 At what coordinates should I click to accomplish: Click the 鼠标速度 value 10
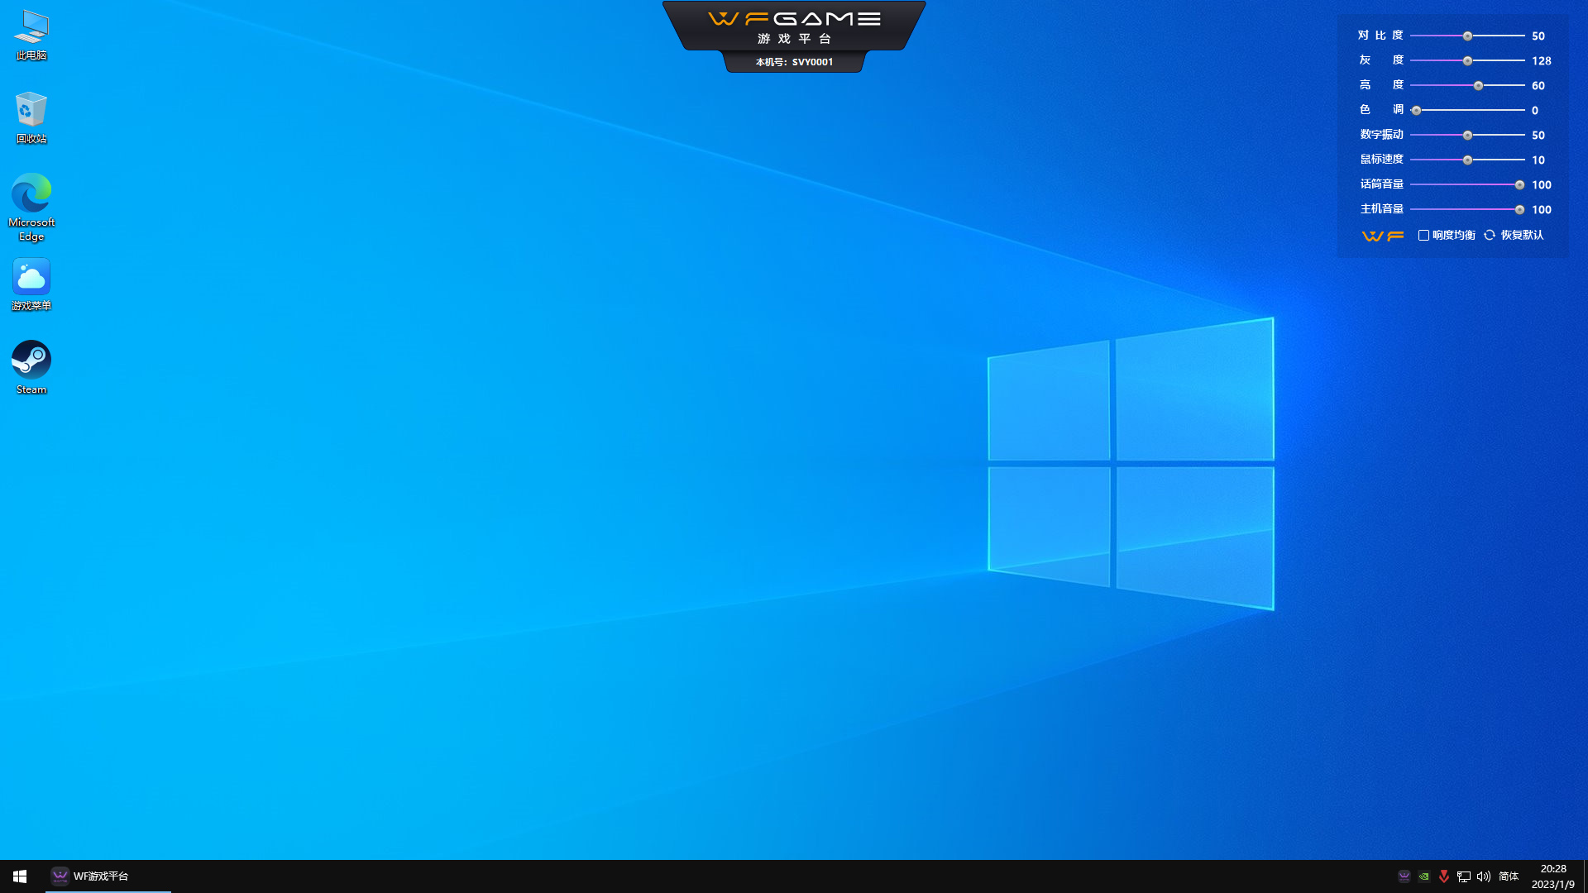[1538, 160]
